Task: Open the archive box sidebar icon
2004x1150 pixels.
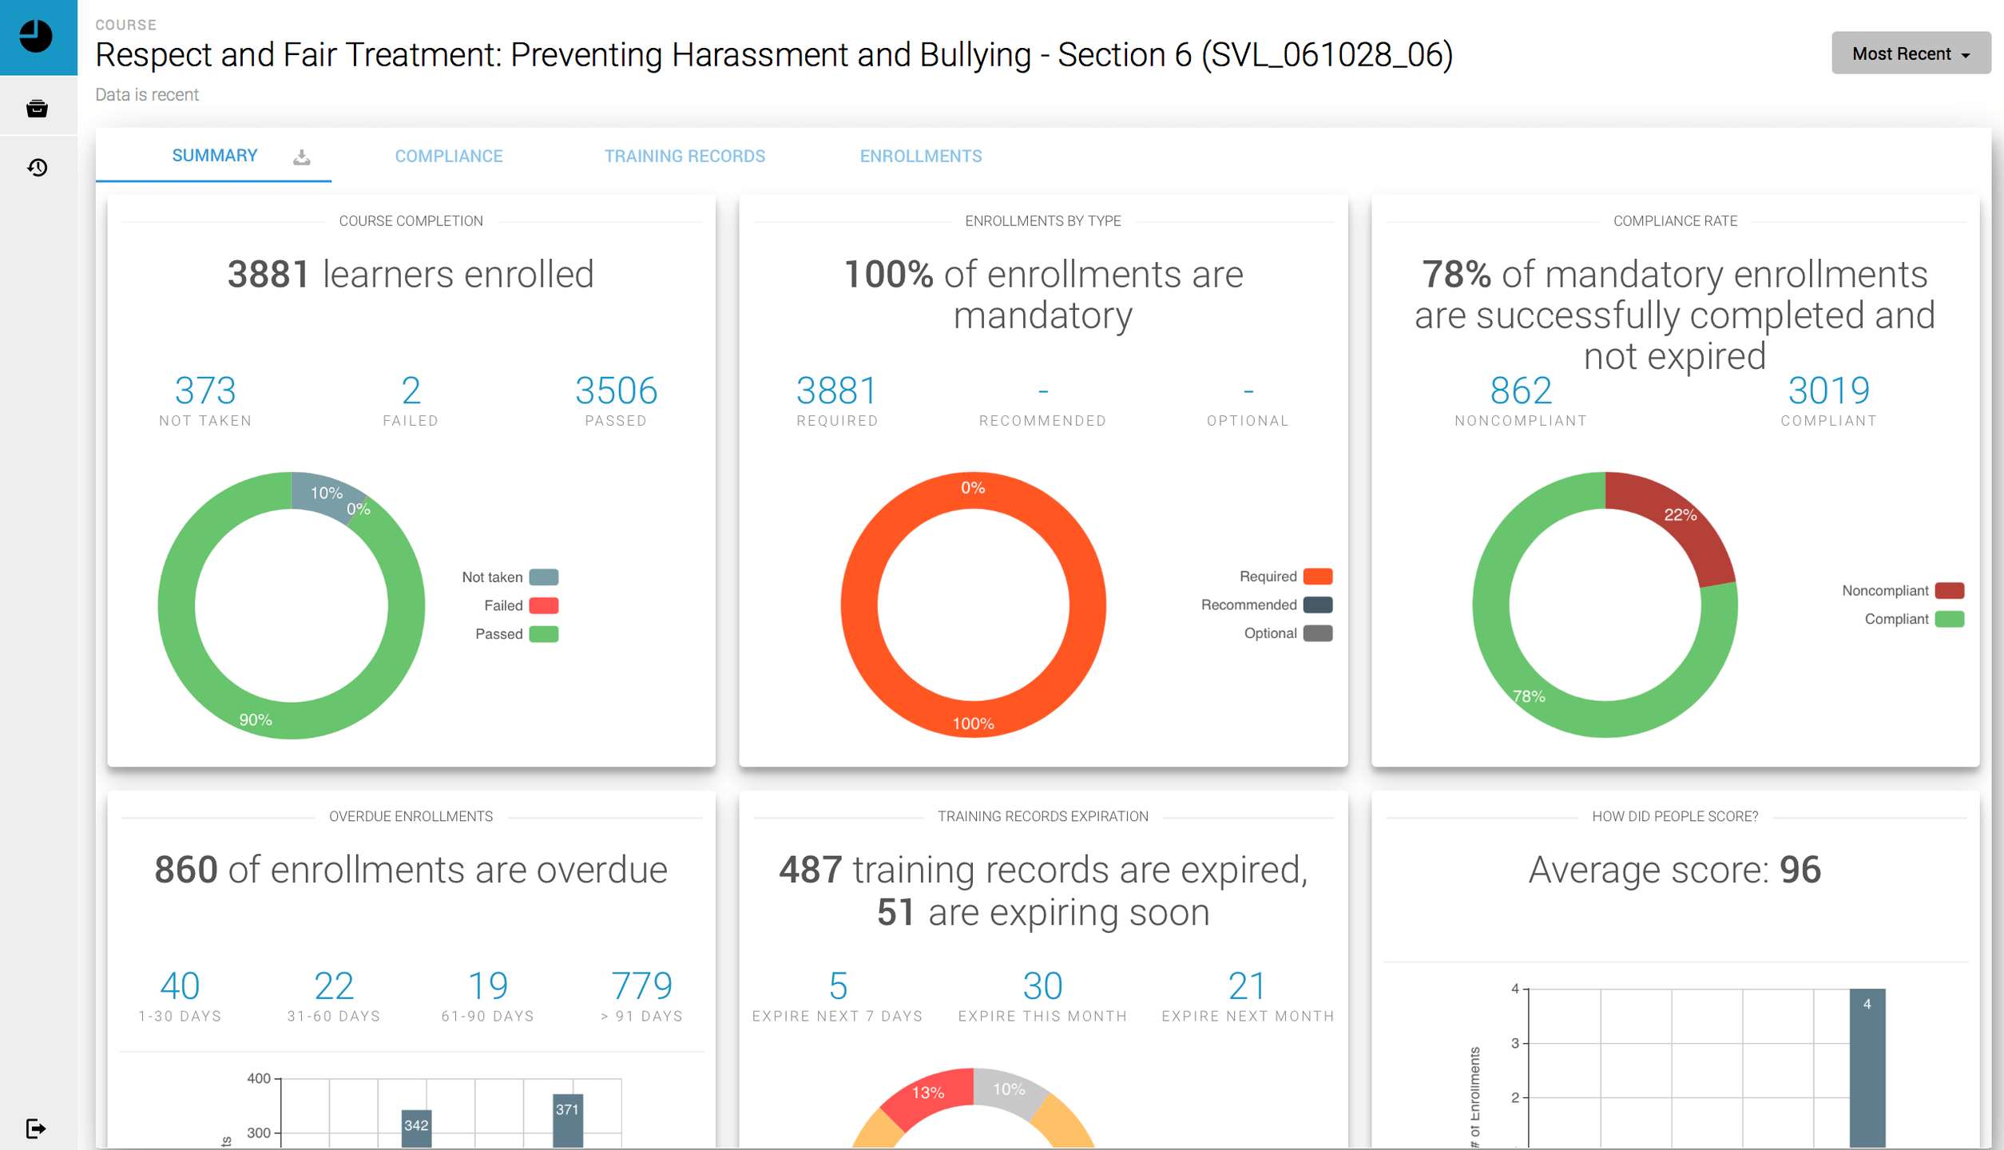Action: tap(37, 109)
